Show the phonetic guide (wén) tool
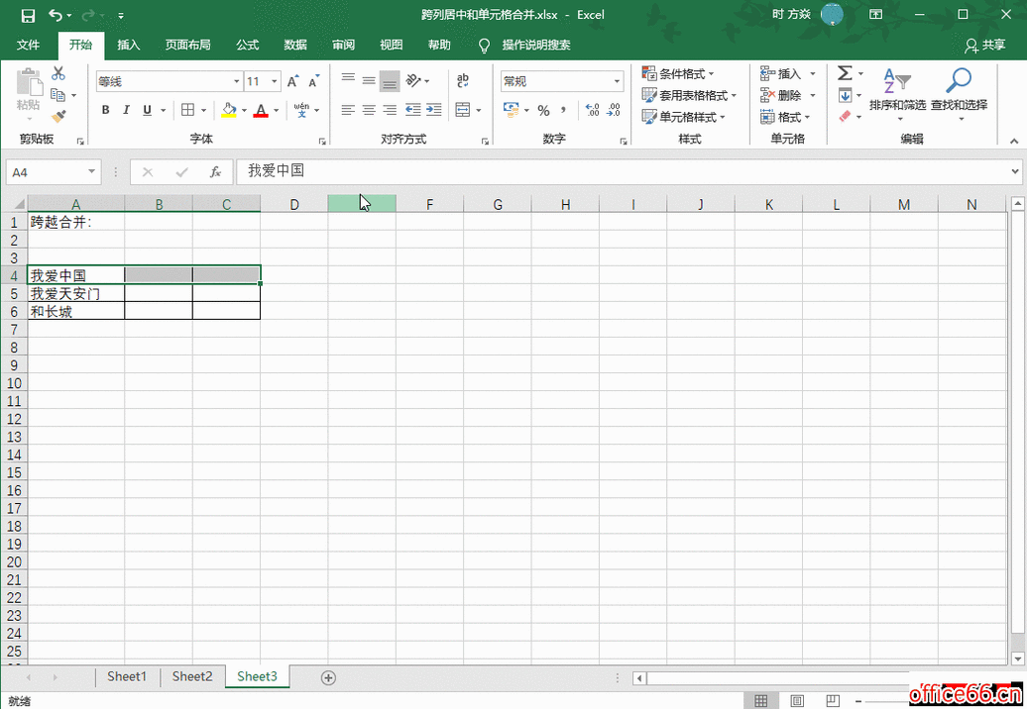The image size is (1027, 709). click(302, 110)
